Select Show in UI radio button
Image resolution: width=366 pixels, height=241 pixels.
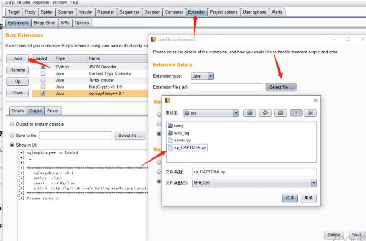pyautogui.click(x=12, y=145)
